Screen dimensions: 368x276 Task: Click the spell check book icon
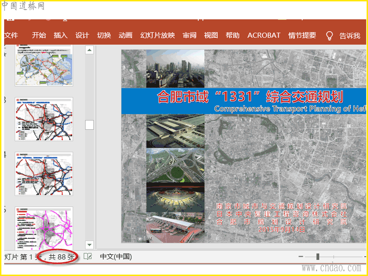[x=87, y=256]
